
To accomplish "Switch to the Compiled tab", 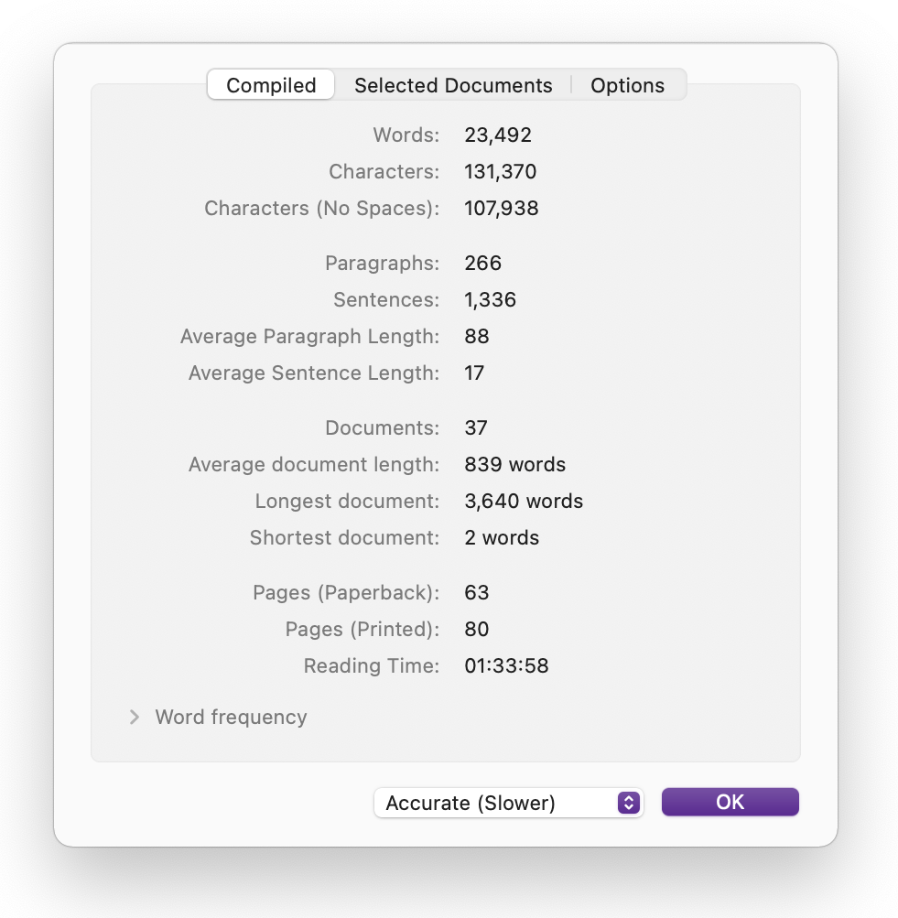I will pos(271,85).
